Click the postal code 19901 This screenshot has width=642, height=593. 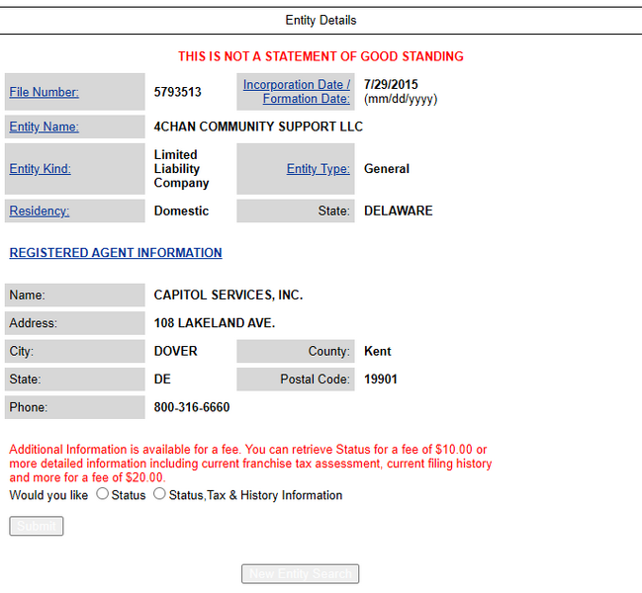(x=381, y=380)
